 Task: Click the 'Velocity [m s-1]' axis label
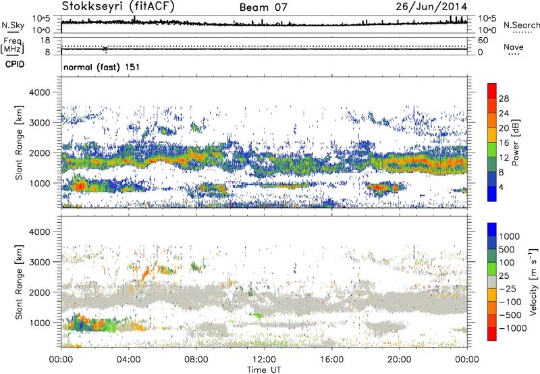533,282
